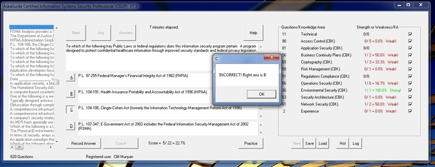Screen dimensions: 435x167
Task: Click OK in the INCORRECT answer dialog
Action: (261, 94)
